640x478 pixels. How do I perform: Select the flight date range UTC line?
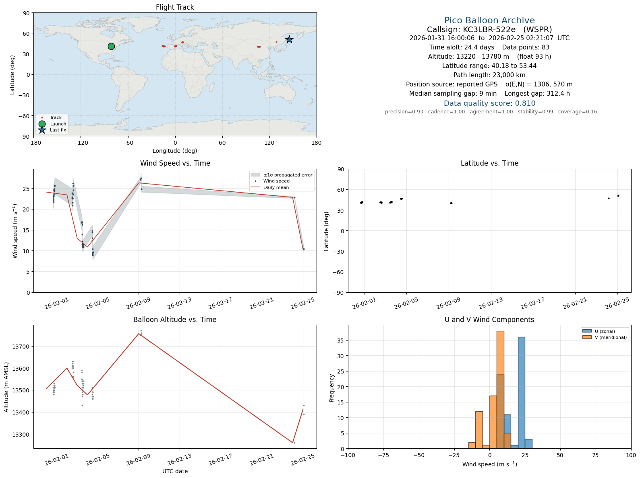(x=489, y=38)
